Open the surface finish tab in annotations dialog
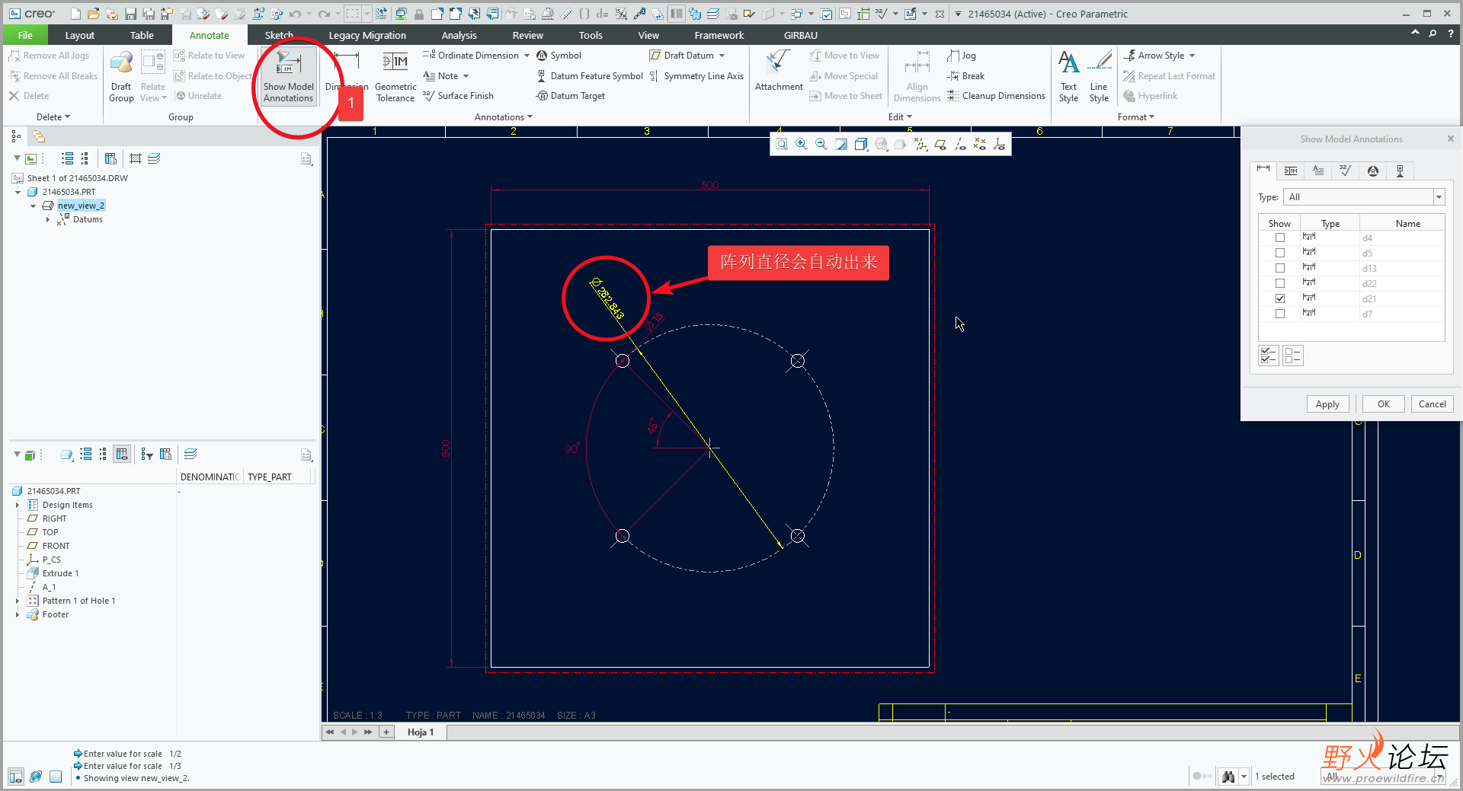Viewport: 1463px width, 791px height. pyautogui.click(x=1346, y=171)
